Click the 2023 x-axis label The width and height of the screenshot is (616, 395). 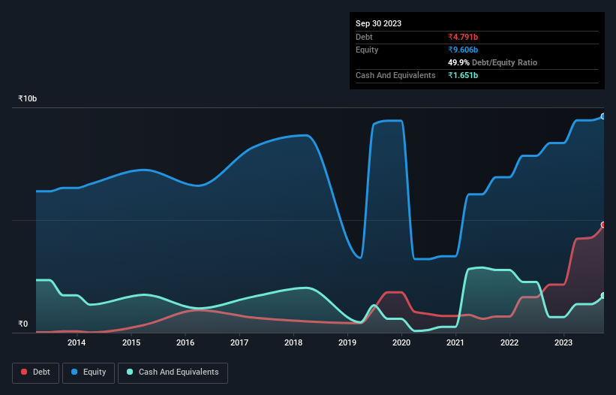[563, 342]
